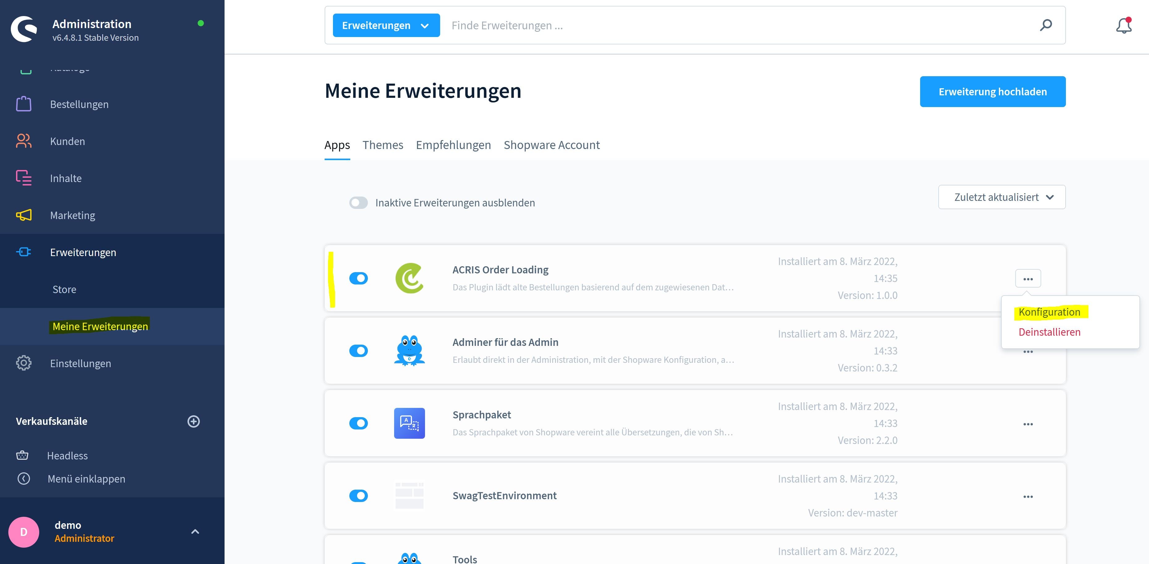Image resolution: width=1149 pixels, height=564 pixels.
Task: Click the Adminer frog icon
Action: point(410,350)
